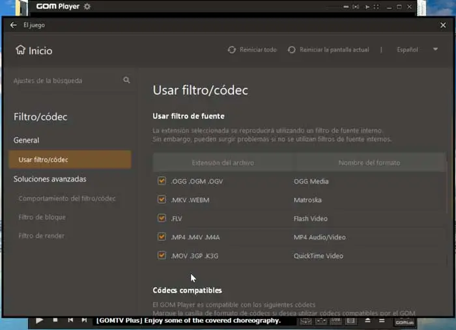The width and height of the screenshot is (456, 330).
Task: Click the eject/open file icon in the player bar
Action: (x=367, y=320)
